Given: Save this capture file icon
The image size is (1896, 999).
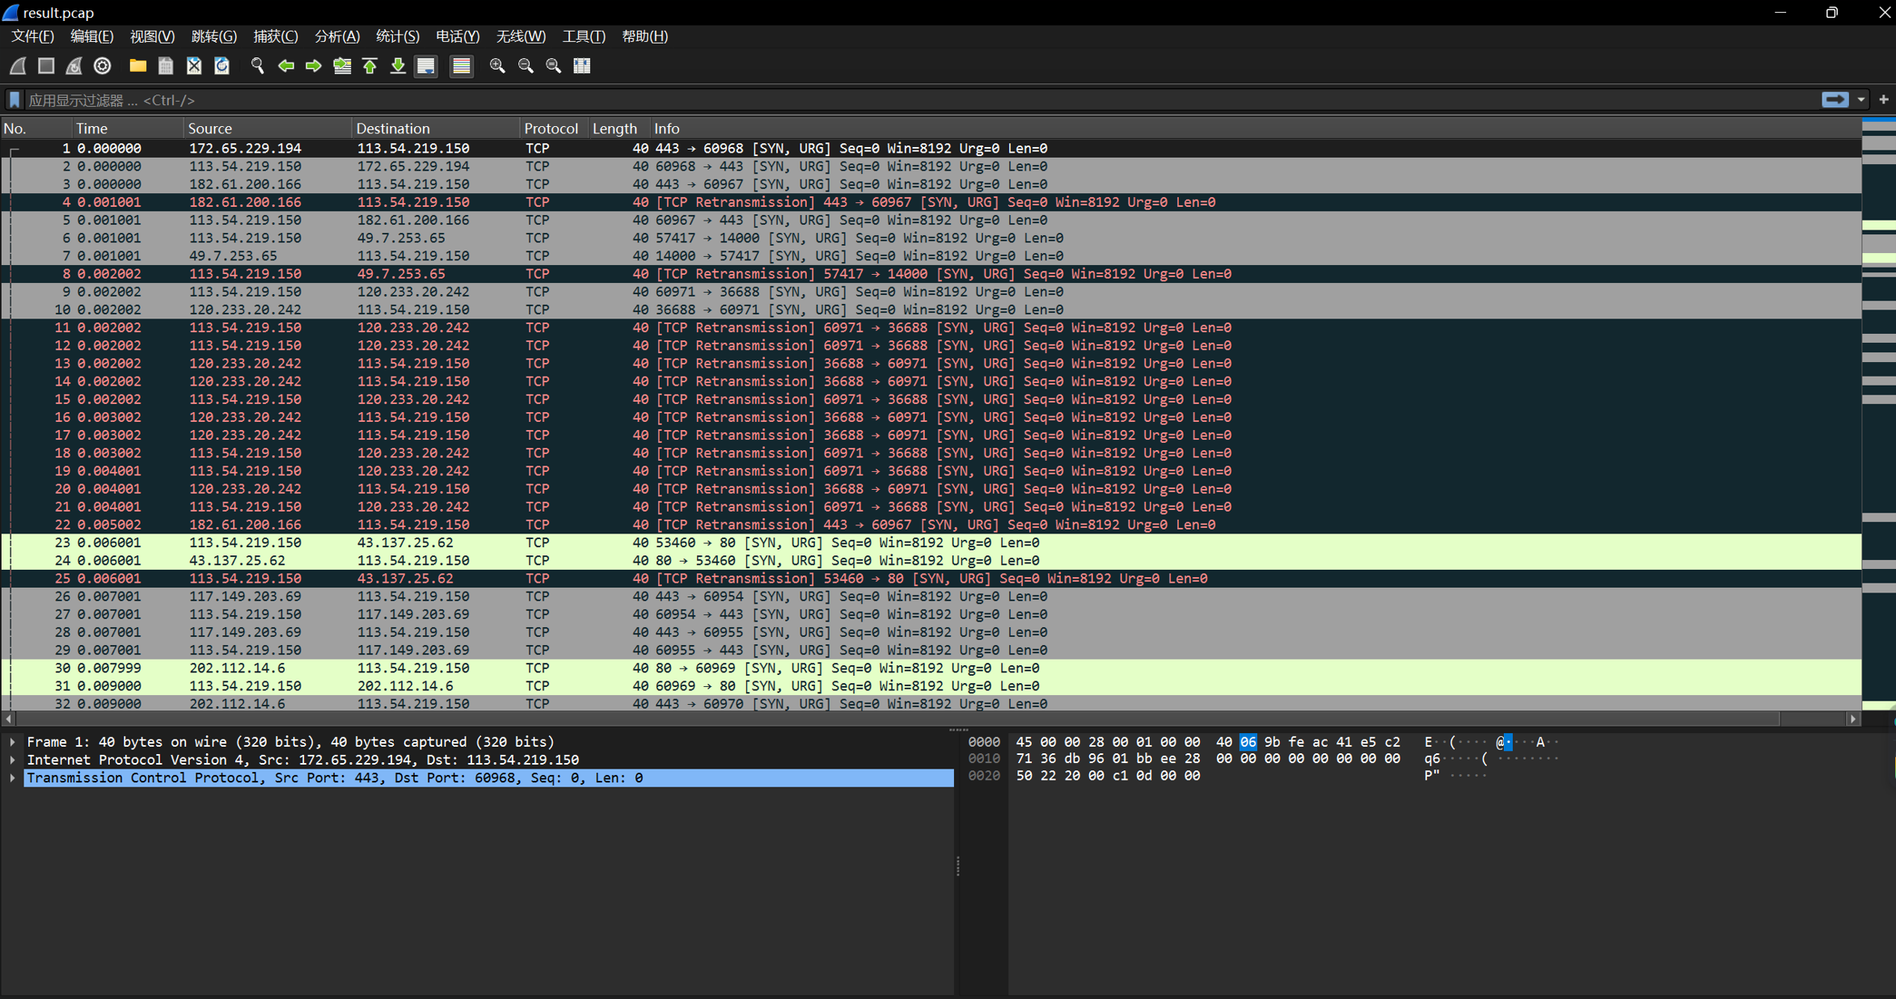Looking at the screenshot, I should tap(166, 66).
